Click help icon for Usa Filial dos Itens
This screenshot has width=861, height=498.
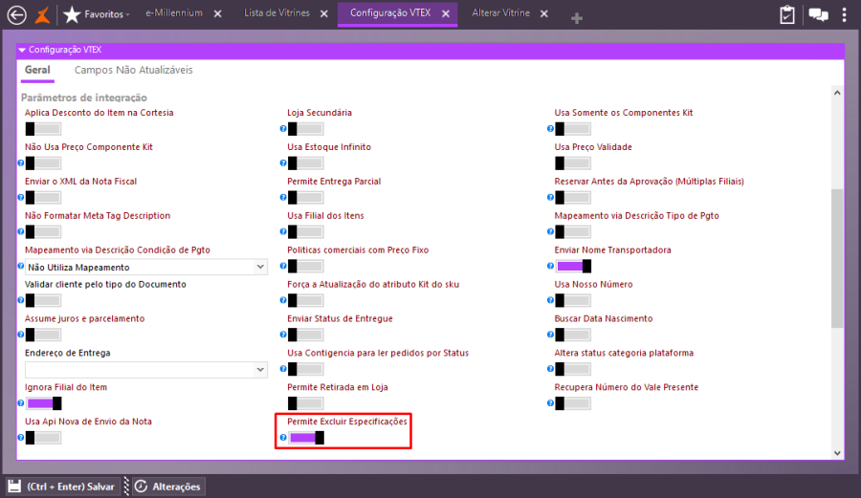click(283, 231)
